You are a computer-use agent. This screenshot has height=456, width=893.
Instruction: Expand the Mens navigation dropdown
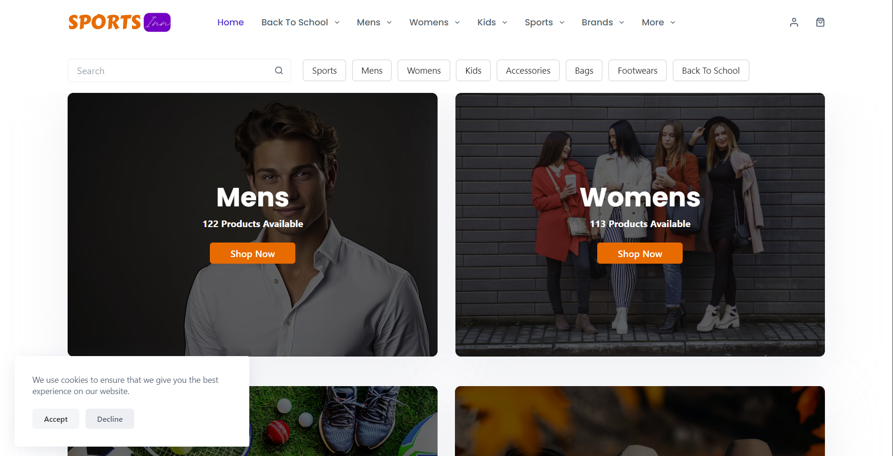pos(374,23)
